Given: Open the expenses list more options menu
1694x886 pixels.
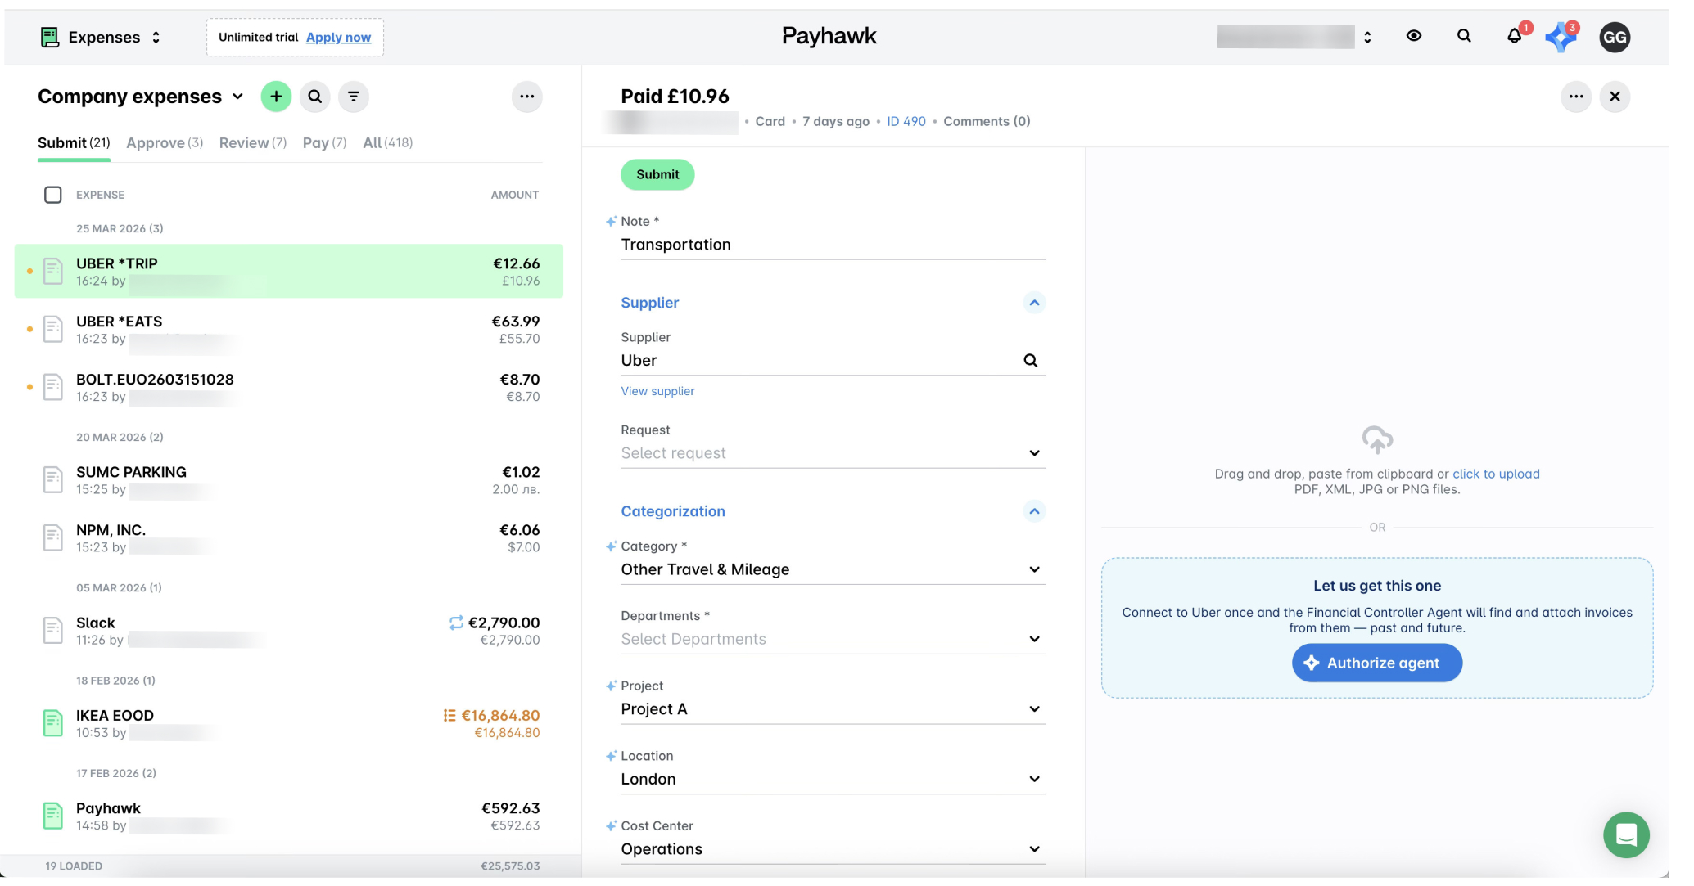Looking at the screenshot, I should point(527,97).
